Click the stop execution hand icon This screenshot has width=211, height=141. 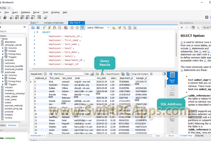[x=59, y=28]
